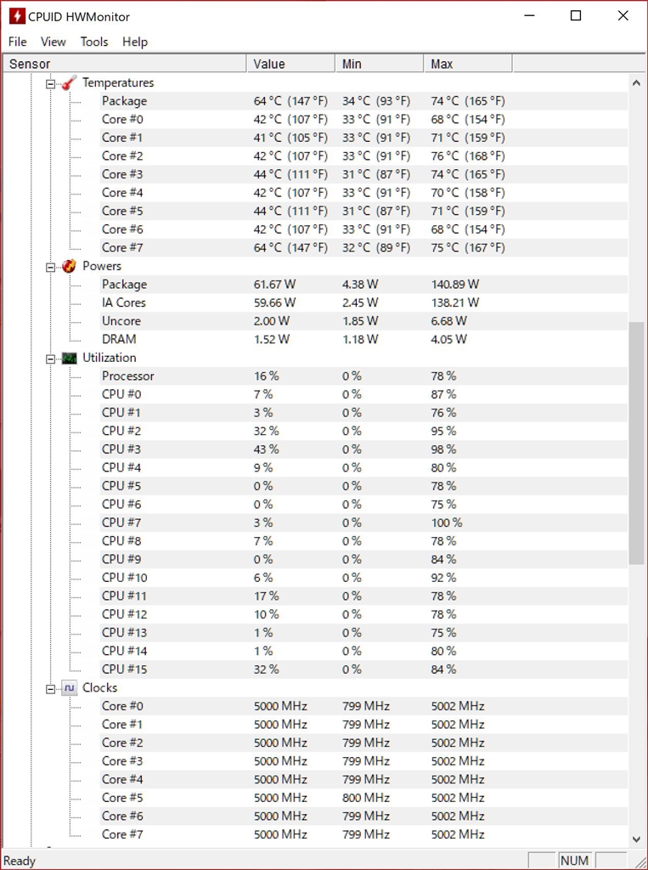Image resolution: width=648 pixels, height=870 pixels.
Task: Click the Clocks waveform icon
Action: [x=69, y=688]
